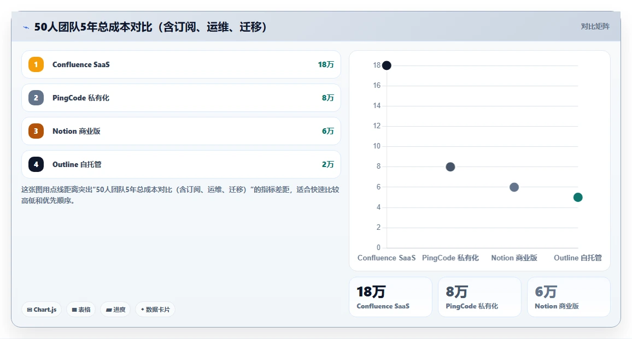Open the 6万 Notion 商业版 summary card
The image size is (632, 339).
click(x=569, y=297)
